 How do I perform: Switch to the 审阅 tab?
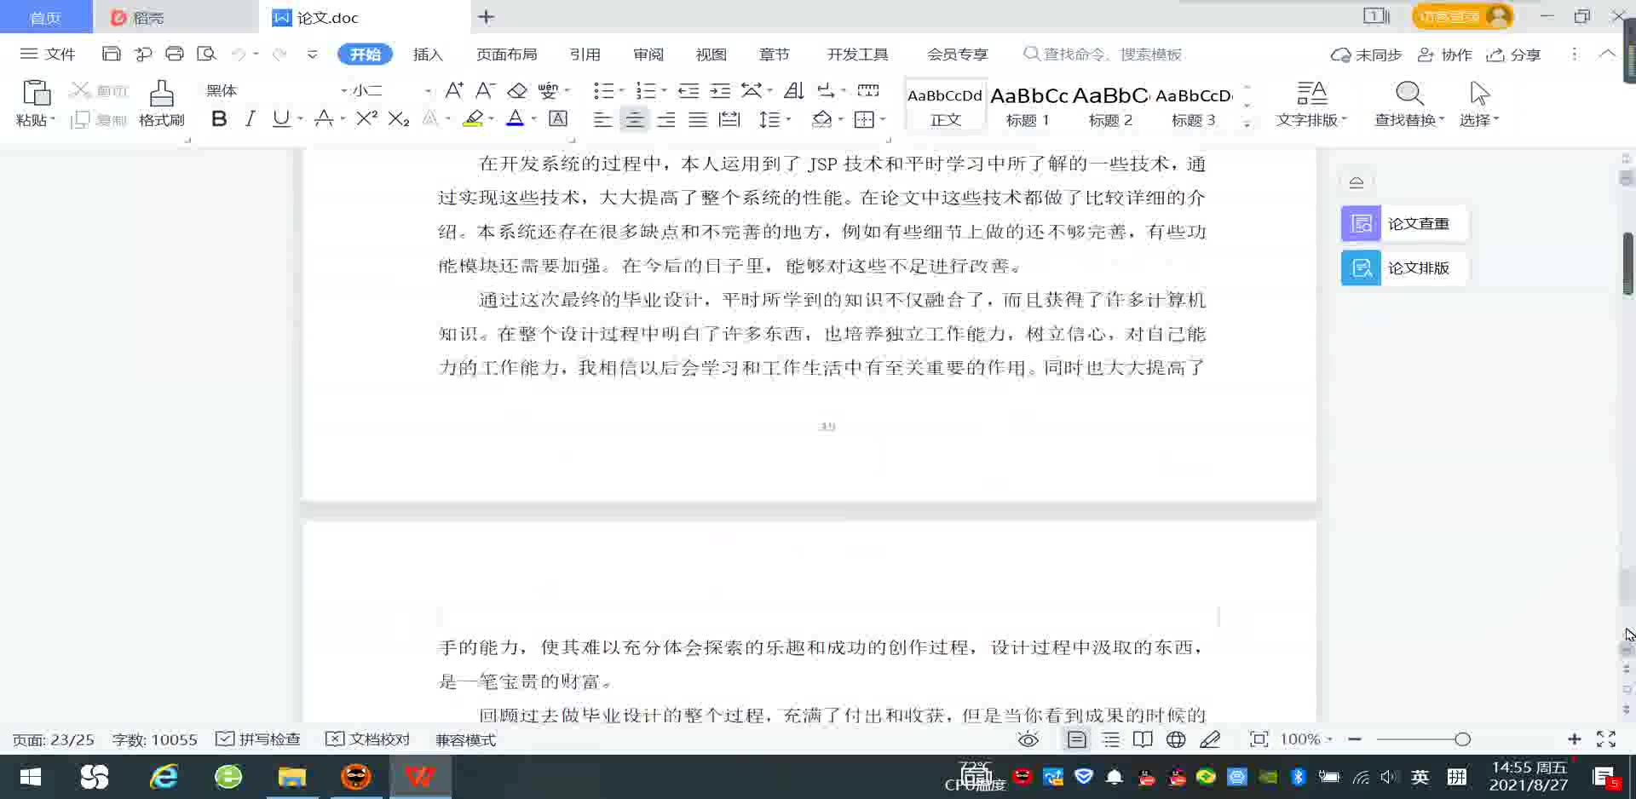click(648, 54)
